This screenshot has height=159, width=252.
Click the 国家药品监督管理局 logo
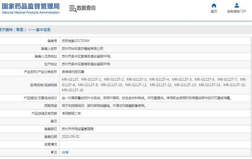pyautogui.click(x=30, y=6)
